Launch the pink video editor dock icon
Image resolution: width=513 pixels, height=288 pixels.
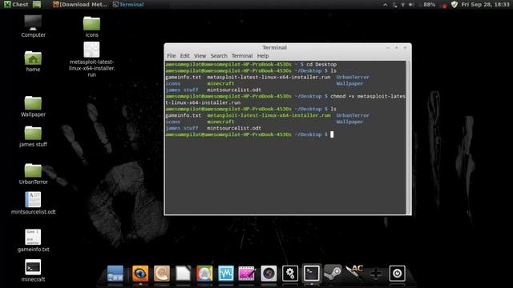247,274
